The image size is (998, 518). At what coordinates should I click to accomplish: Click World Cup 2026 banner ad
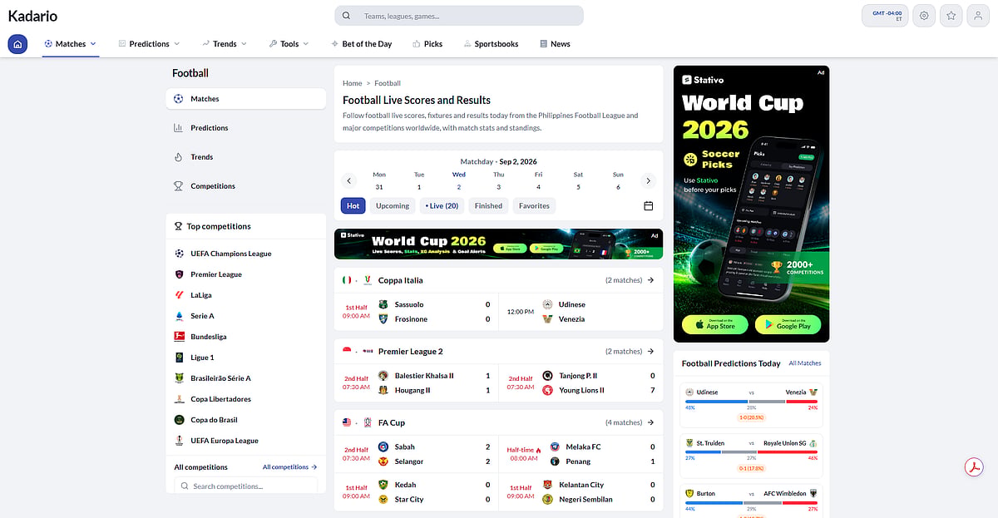[498, 244]
